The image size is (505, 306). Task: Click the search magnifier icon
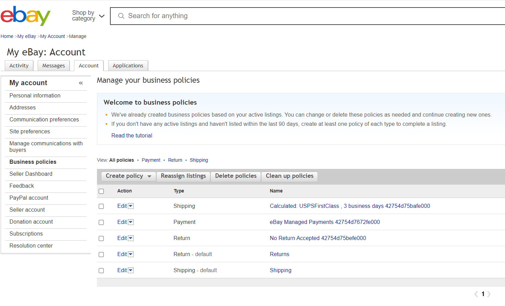(121, 16)
